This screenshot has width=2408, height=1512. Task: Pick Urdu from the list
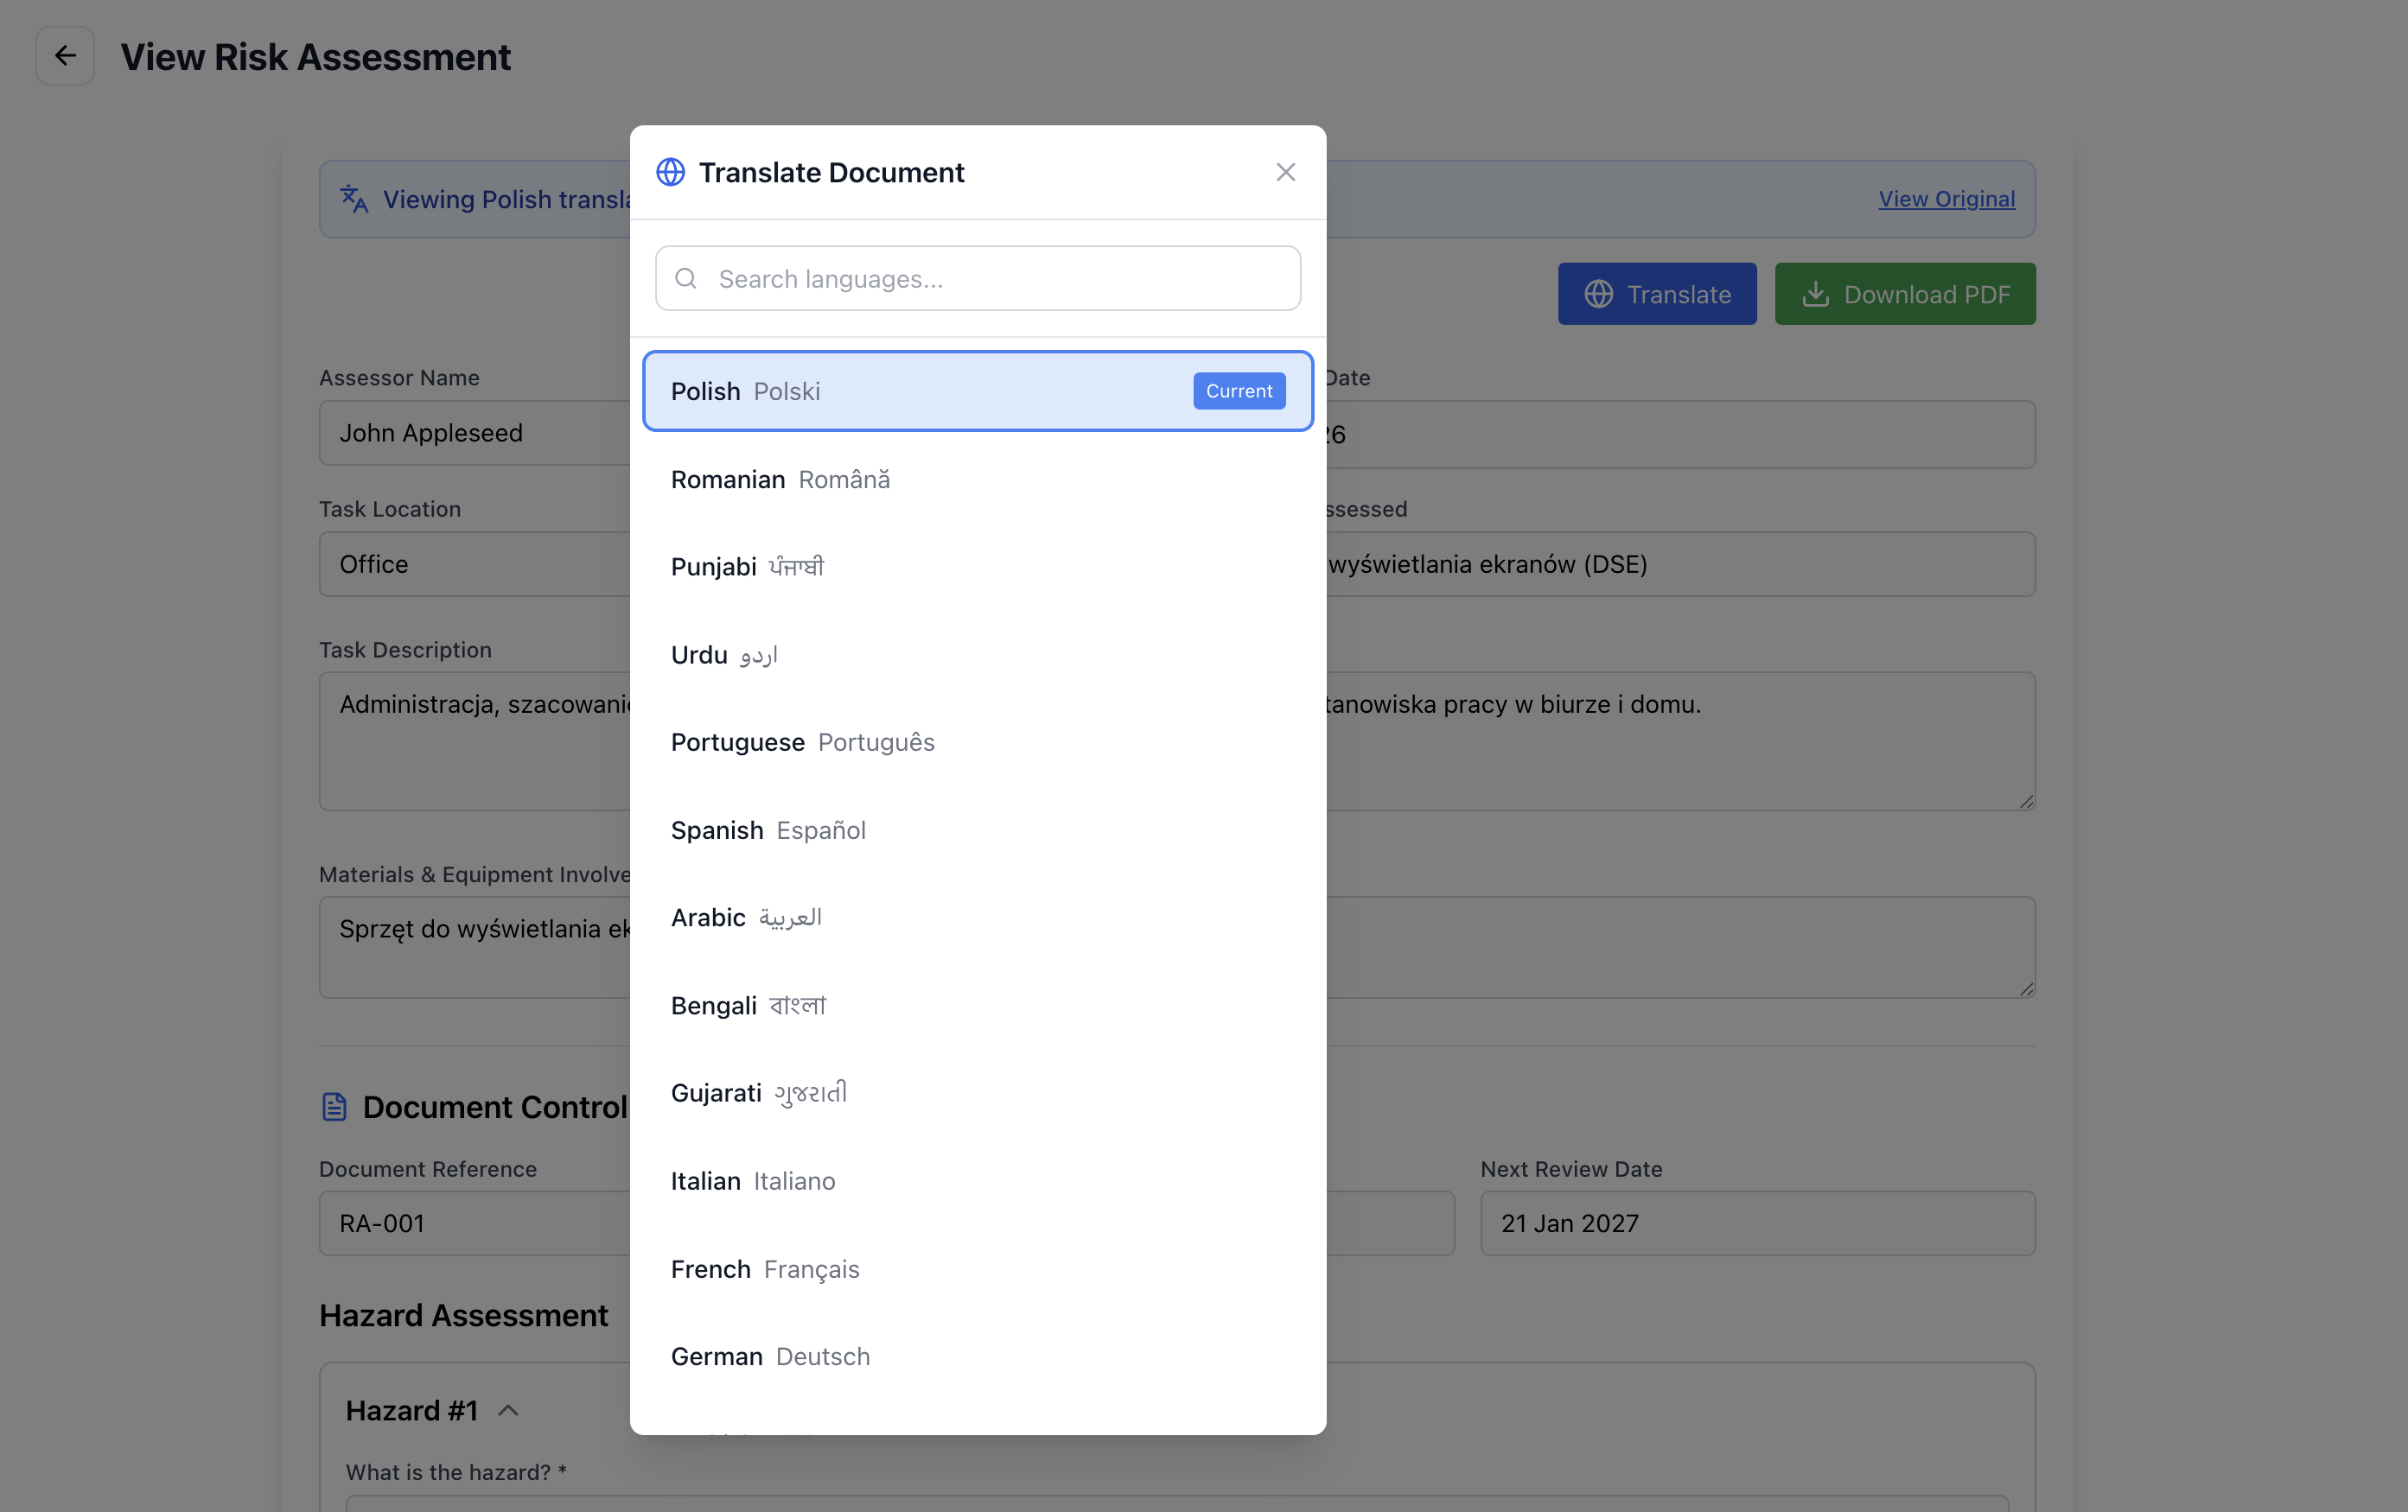977,655
